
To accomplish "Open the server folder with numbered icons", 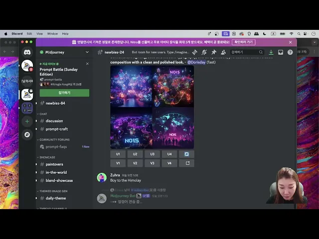I will 27,108.
